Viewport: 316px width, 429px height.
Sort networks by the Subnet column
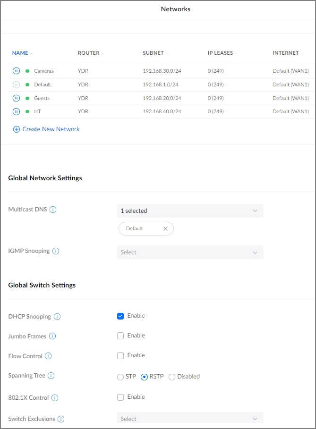tap(154, 53)
